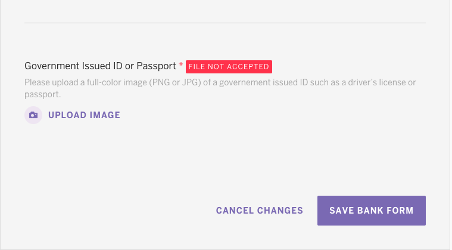The width and height of the screenshot is (452, 250).
Task: Click the purple camera icon
Action: (33, 115)
